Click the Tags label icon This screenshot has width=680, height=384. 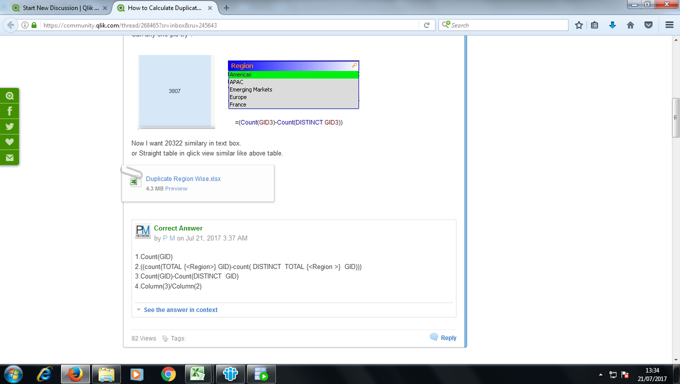(165, 338)
